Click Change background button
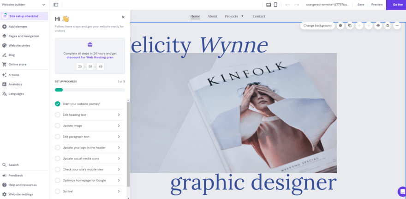 click(x=317, y=26)
